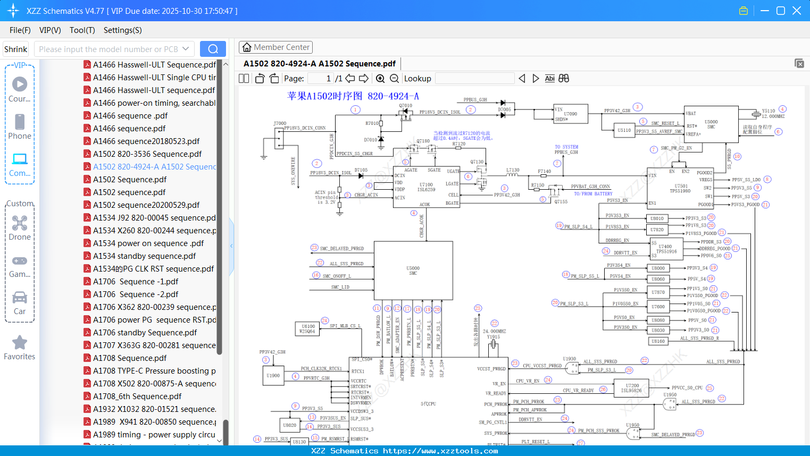Zoom in on the schematic
810x456 pixels.
tap(380, 79)
